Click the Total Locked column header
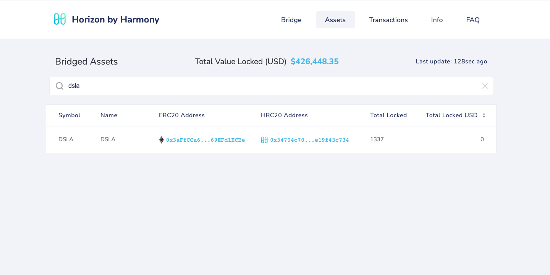The width and height of the screenshot is (550, 275). coord(388,115)
